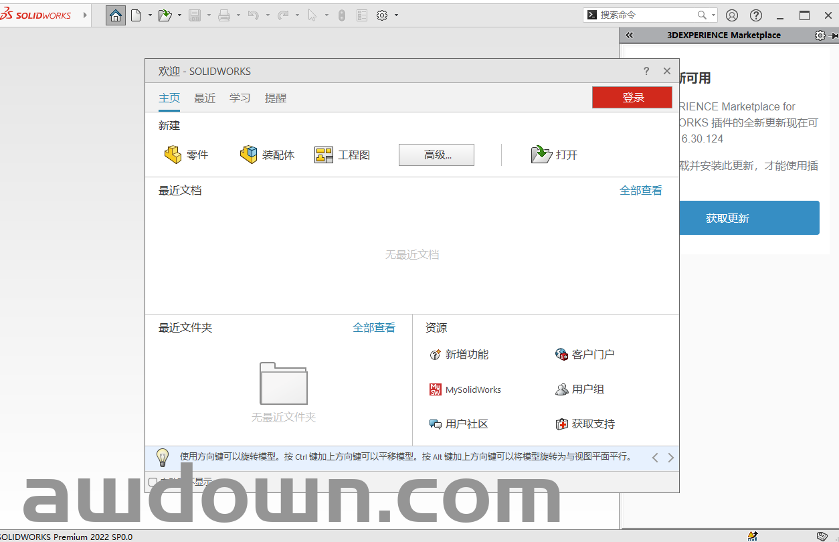The image size is (839, 542).
Task: Pin the 3DEXPERIENCE Marketplace task pane
Action: click(834, 35)
